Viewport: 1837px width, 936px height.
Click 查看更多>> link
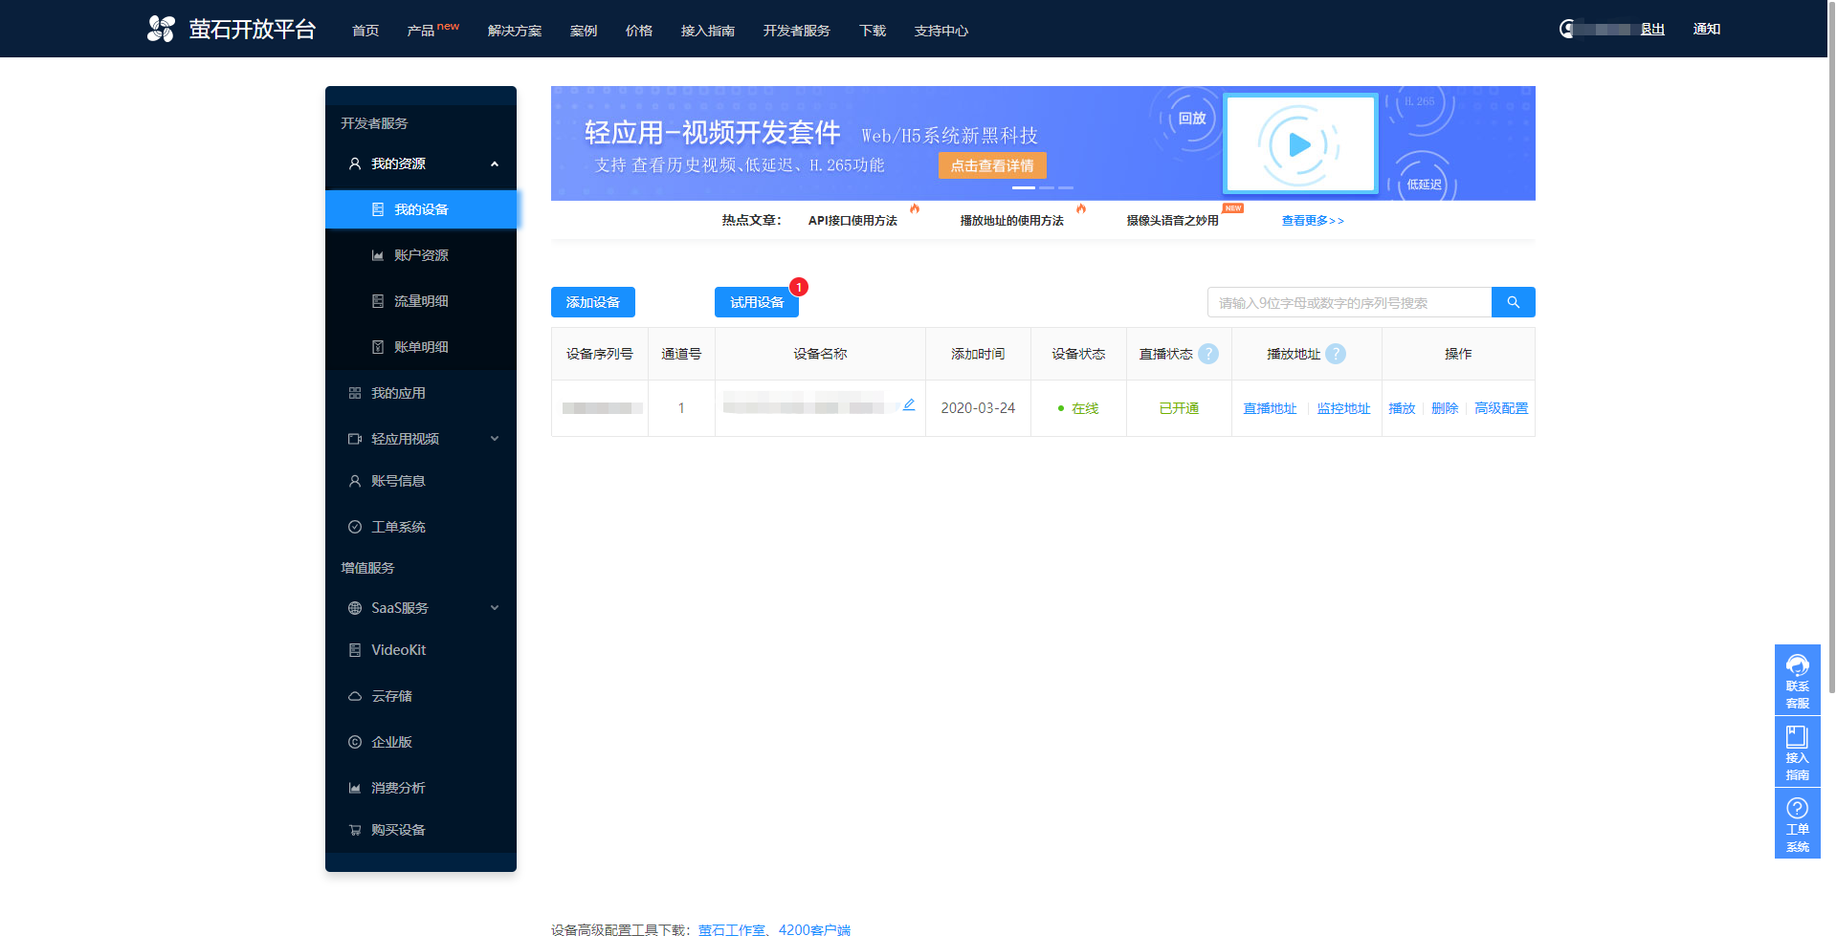1313,221
